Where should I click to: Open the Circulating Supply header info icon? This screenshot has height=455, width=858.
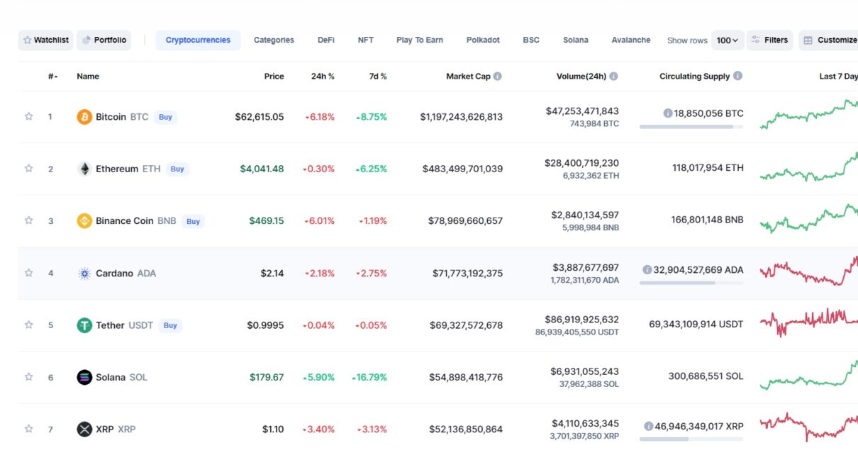click(738, 76)
